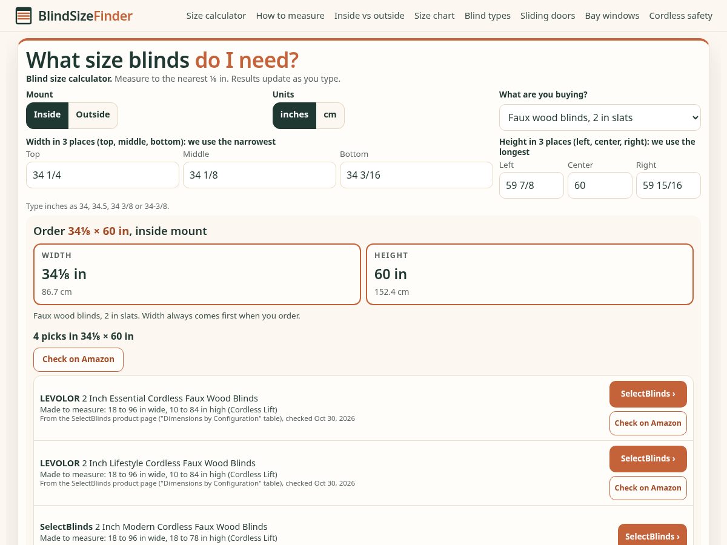The height and width of the screenshot is (545, 727).
Task: Click 'What size blinds do I need?' heading
Action: [162, 60]
